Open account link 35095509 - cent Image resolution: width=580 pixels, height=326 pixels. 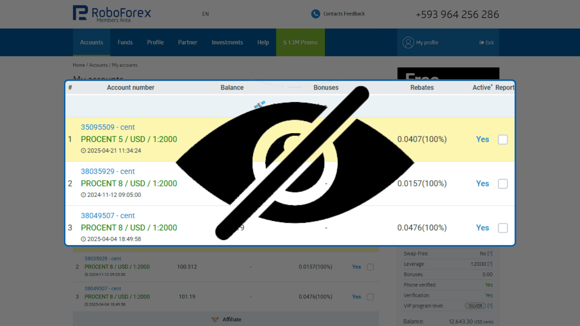[108, 127]
